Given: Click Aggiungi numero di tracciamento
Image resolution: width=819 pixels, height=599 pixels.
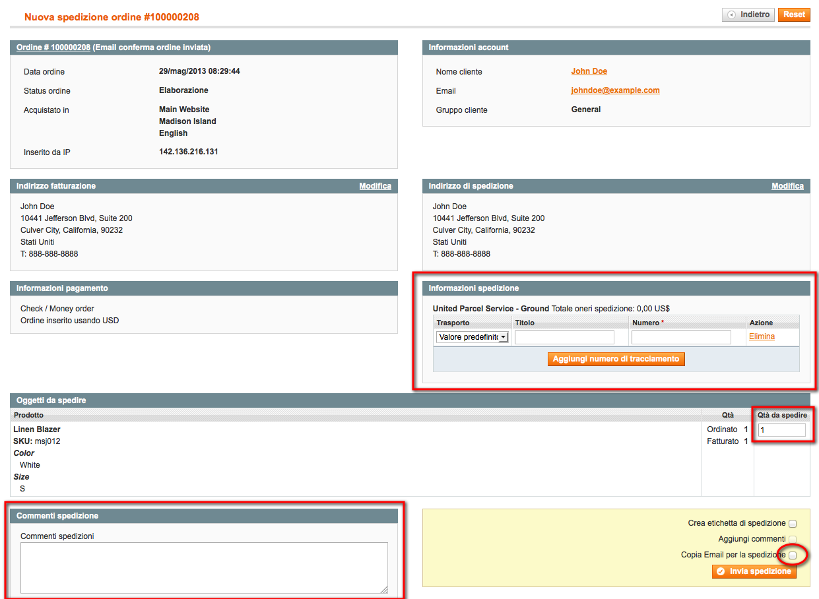Looking at the screenshot, I should click(616, 359).
